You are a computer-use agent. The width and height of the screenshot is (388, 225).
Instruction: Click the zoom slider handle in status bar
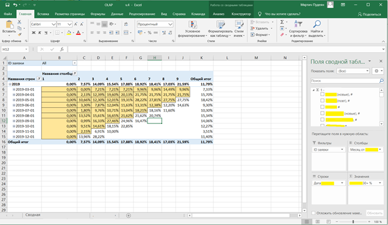point(353,222)
